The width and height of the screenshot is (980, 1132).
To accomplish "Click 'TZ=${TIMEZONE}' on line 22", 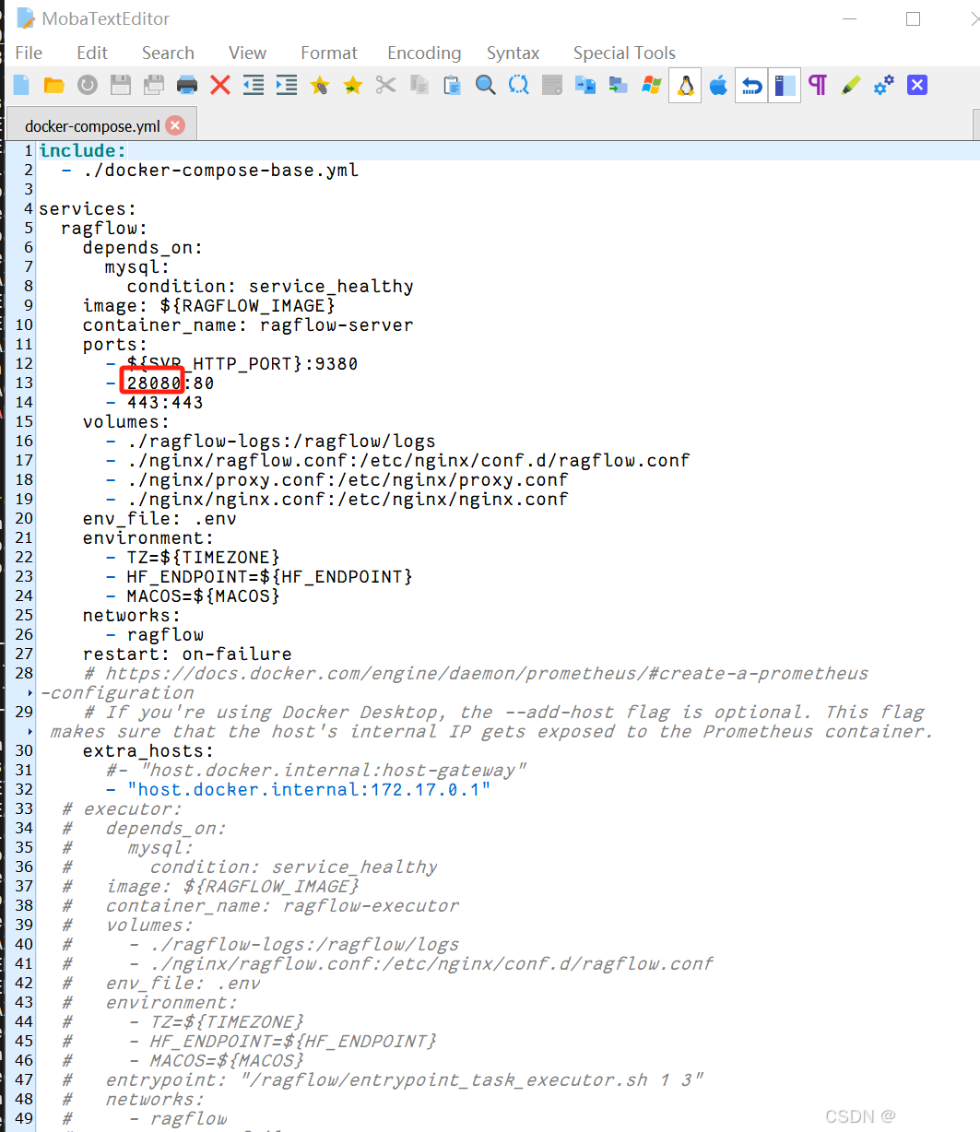I will [203, 557].
